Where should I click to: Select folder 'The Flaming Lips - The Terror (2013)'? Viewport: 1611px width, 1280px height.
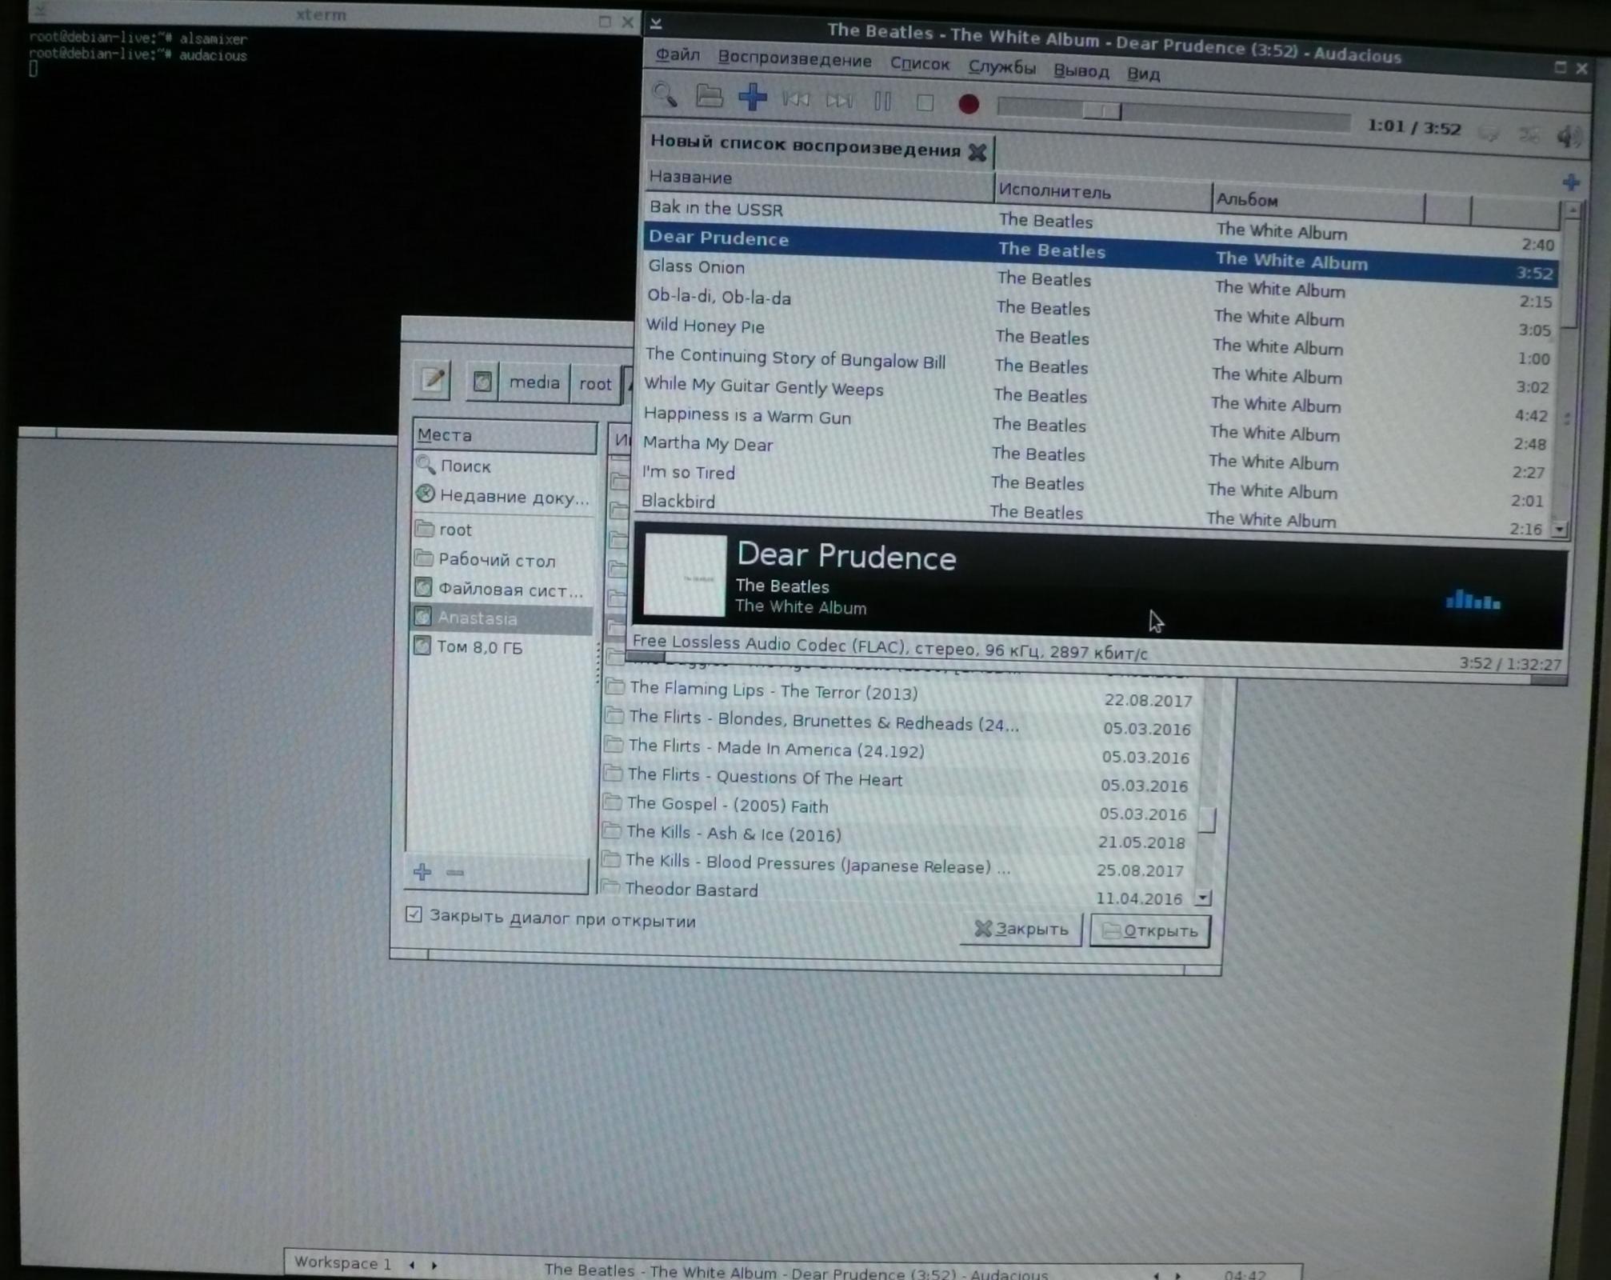[774, 690]
